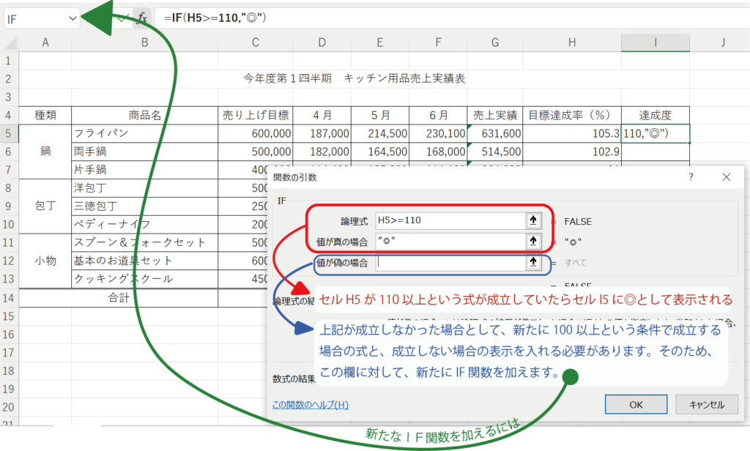Viewport: 750px width, 451px height.
Task: Select the merged 鍋 category cell
Action: [x=45, y=152]
